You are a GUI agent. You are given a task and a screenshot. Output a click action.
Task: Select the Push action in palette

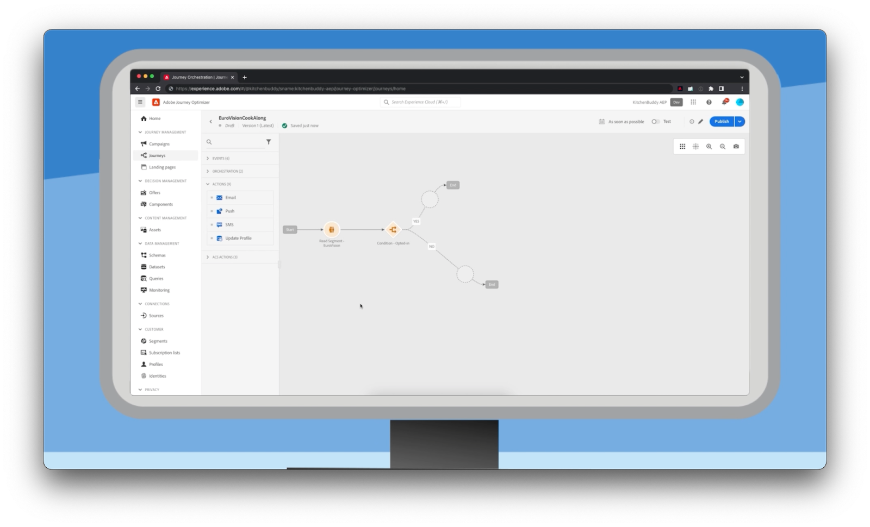[x=240, y=211]
